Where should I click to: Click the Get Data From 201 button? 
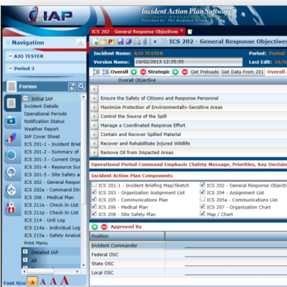[x=243, y=72]
